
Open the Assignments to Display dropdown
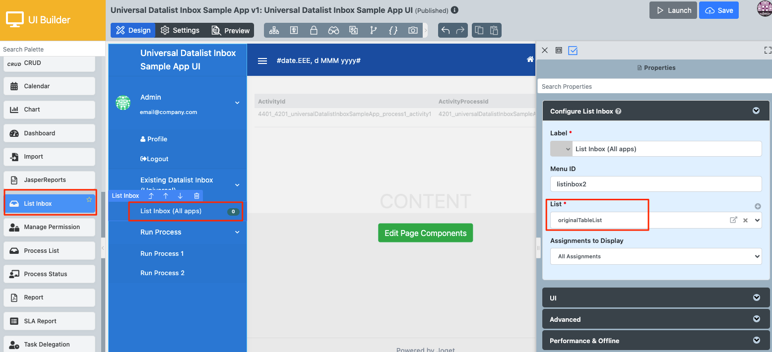point(656,256)
